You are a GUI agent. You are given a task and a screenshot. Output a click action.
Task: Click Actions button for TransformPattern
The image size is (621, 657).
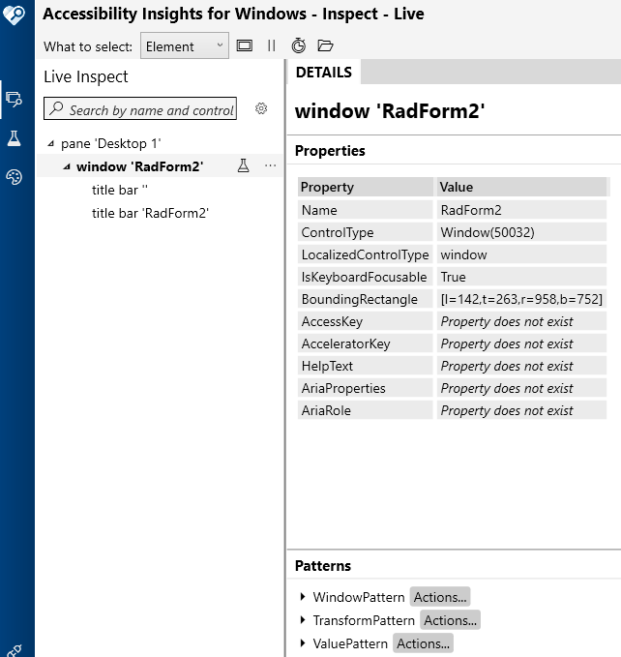(x=450, y=620)
